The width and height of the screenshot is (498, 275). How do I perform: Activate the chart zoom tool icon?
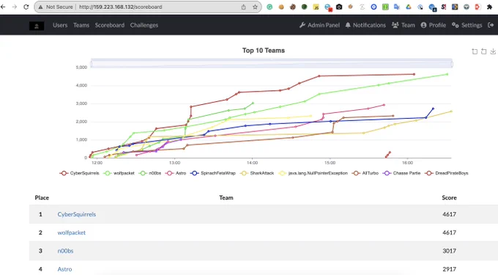pos(475,51)
